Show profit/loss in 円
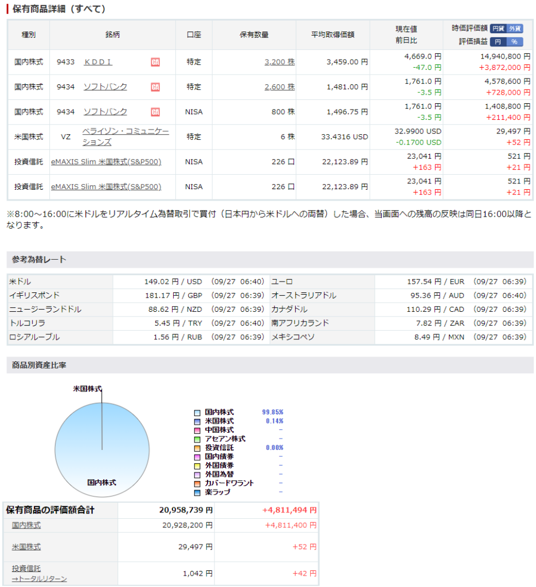The height and width of the screenshot is (587, 536). [498, 42]
